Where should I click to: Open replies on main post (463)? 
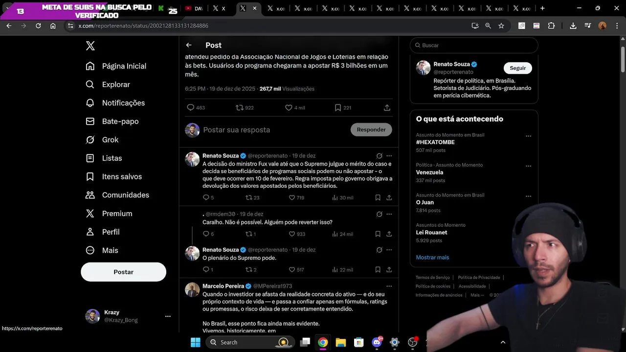(196, 108)
